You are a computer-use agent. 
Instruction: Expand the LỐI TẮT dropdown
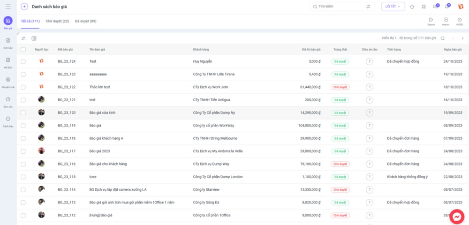point(393,7)
